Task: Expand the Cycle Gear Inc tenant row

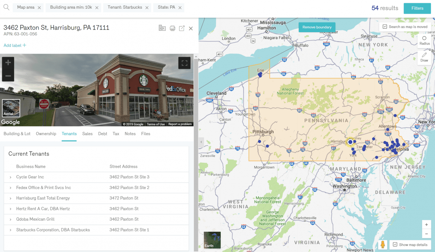Action: click(11, 177)
